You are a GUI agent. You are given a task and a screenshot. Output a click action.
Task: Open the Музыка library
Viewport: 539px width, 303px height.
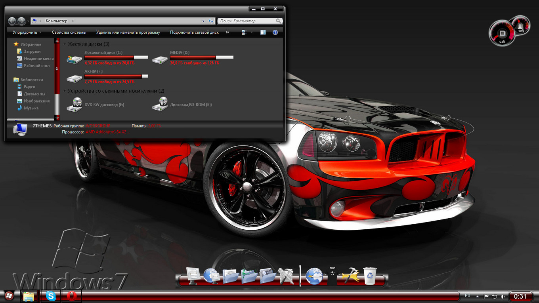coord(28,108)
